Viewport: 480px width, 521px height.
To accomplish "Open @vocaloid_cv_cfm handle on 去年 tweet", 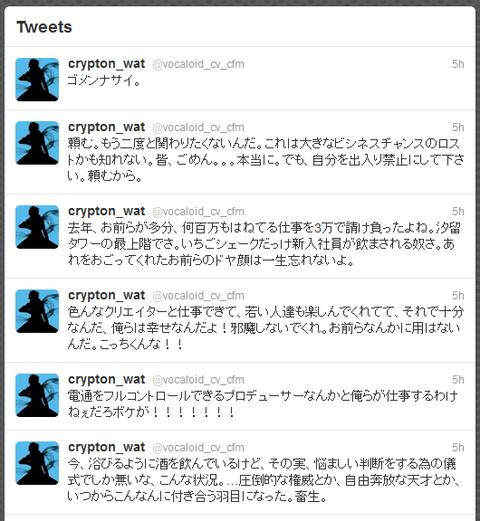I will click(x=198, y=212).
